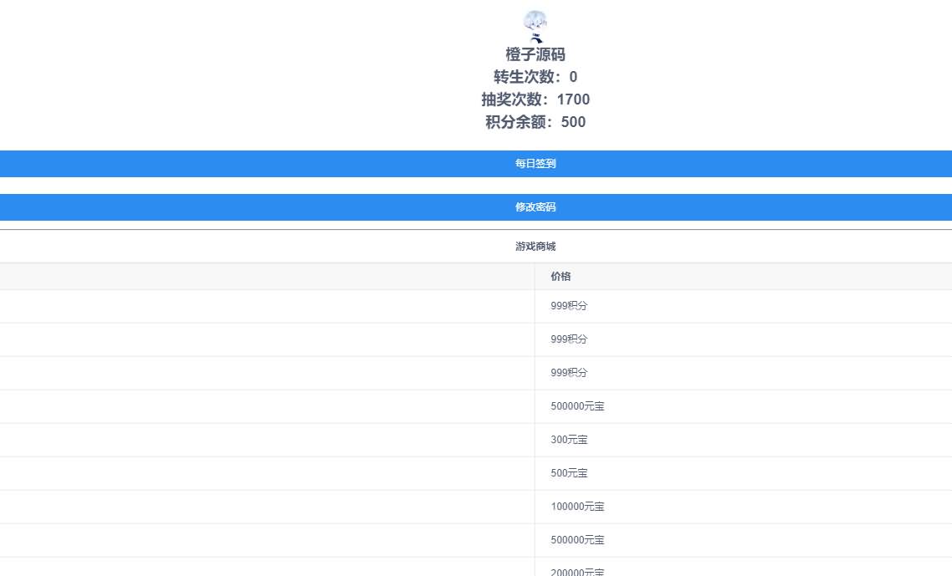The image size is (952, 576).
Task: Click the username 橙子源码
Action: pos(535,54)
